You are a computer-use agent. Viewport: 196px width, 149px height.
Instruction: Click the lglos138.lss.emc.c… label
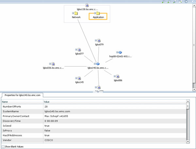coord(87,9)
